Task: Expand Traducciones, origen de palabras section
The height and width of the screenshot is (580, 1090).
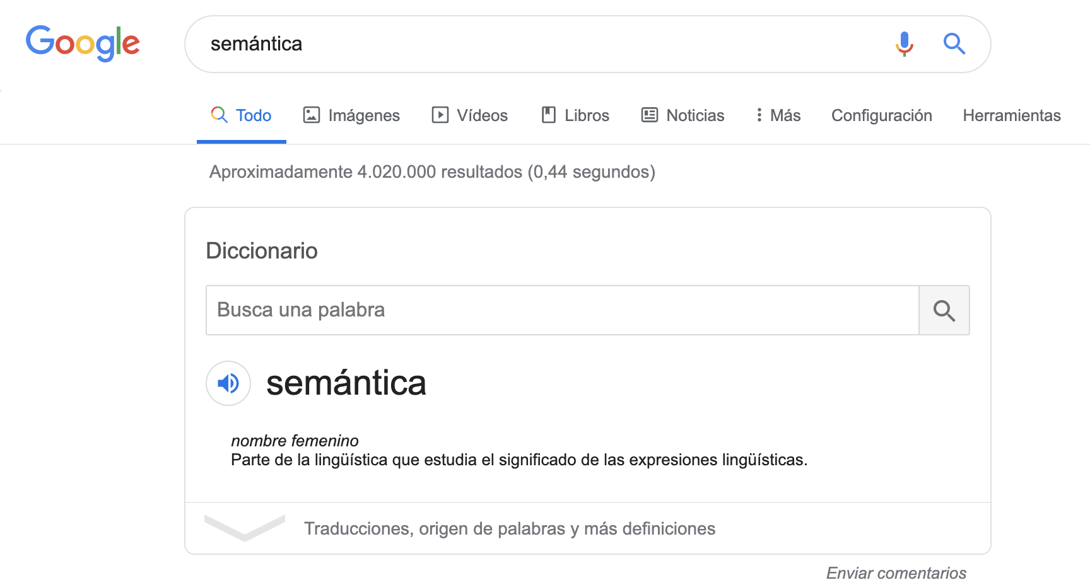Action: pyautogui.click(x=588, y=528)
